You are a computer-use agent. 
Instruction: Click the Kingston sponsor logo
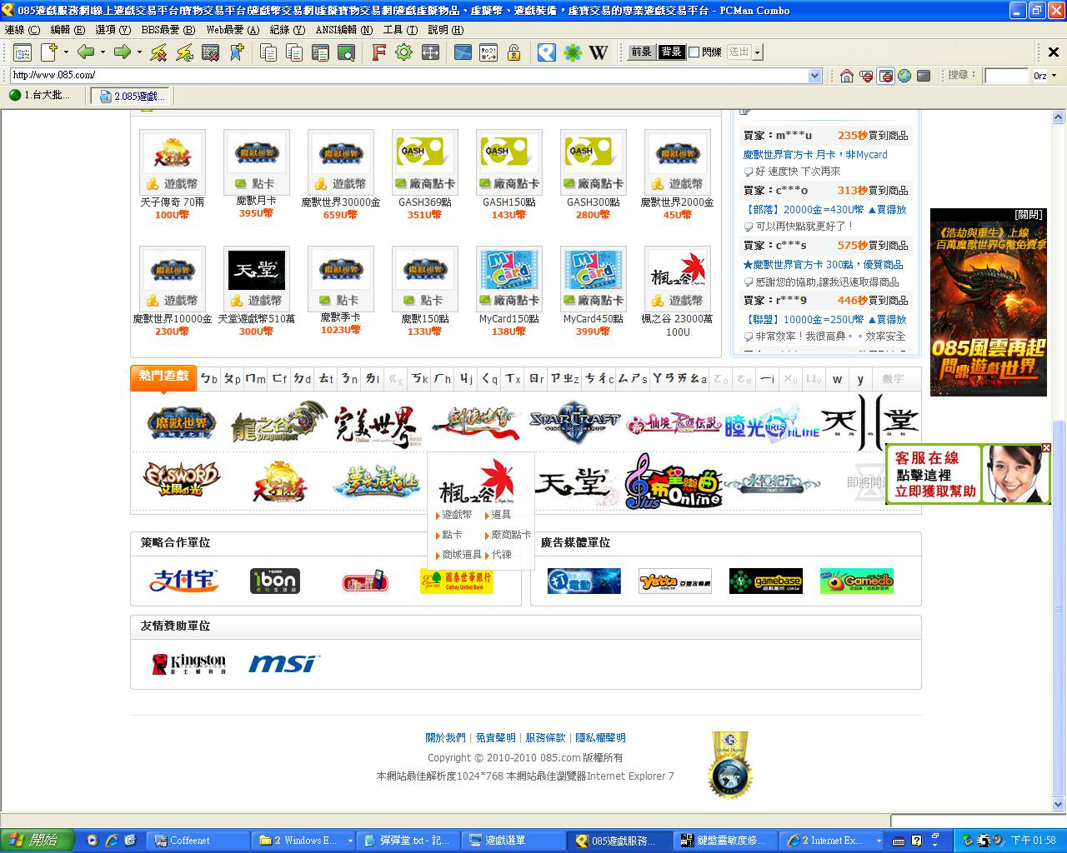point(189,664)
